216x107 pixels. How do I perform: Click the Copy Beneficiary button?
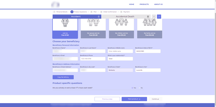pos(63,77)
